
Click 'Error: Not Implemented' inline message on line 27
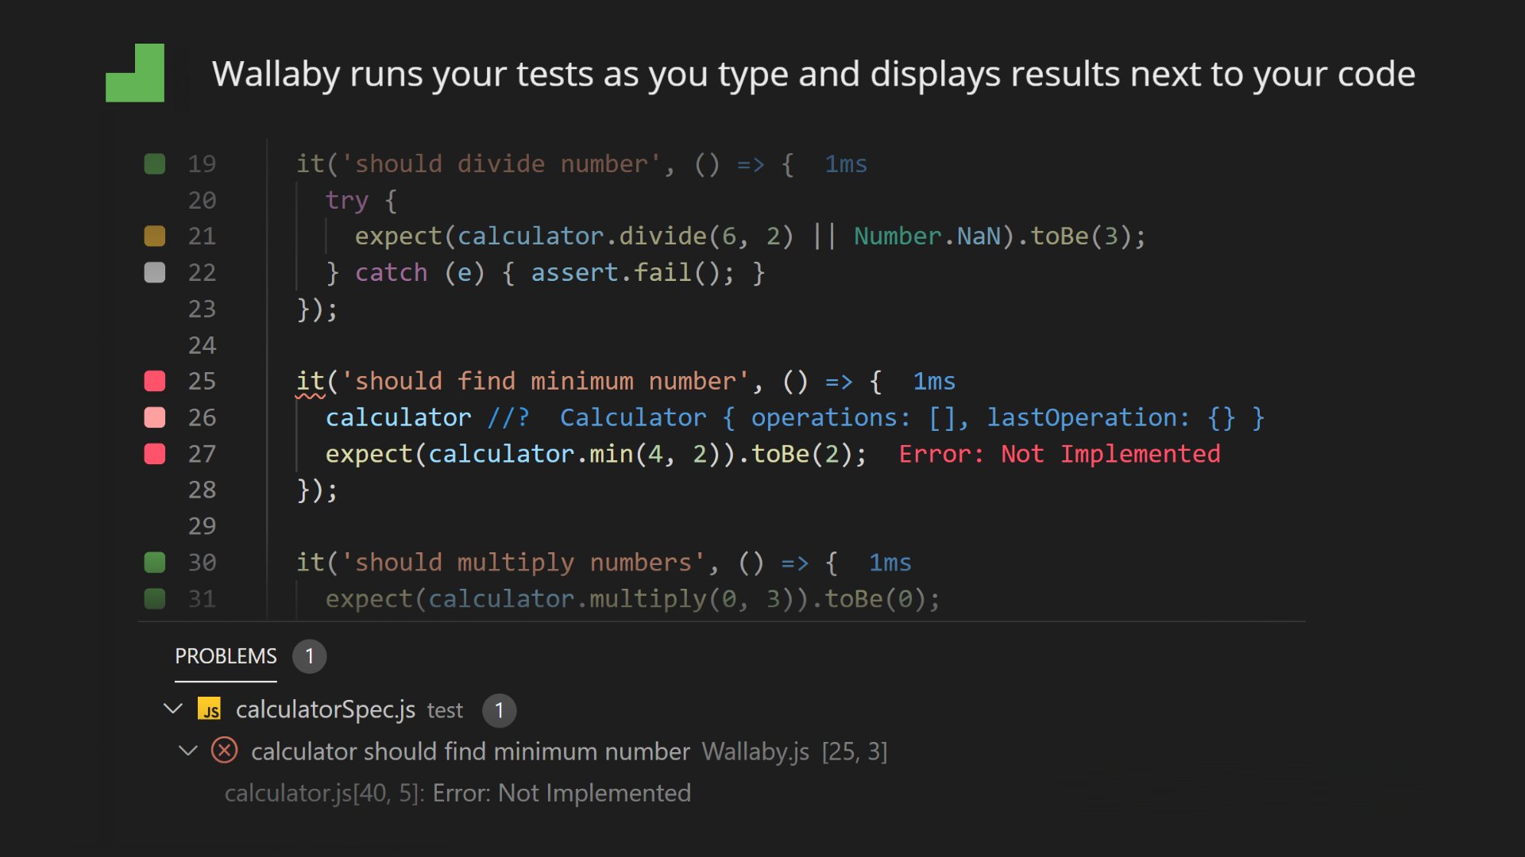[x=1060, y=454]
